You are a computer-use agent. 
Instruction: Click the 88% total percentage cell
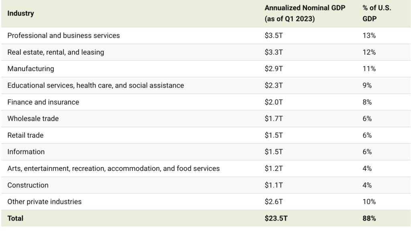[369, 219]
